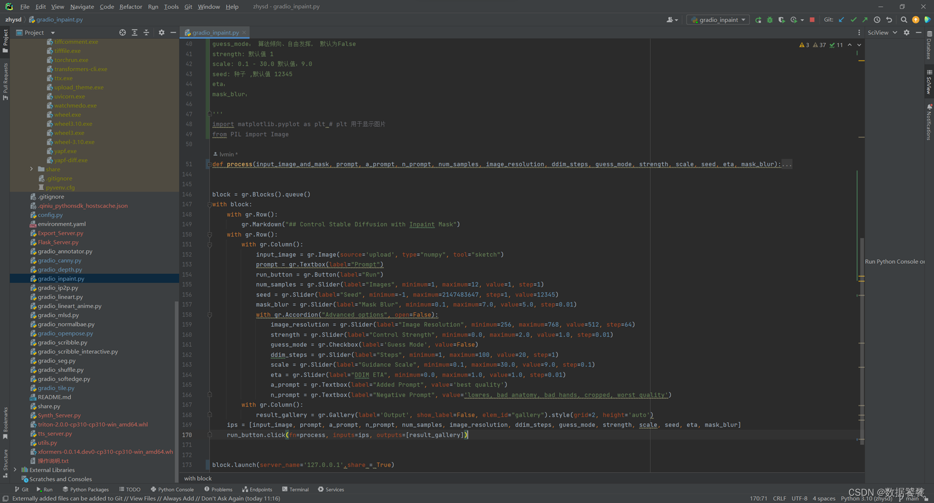Run with coverage shield icon
Viewport: 934px width, 503px height.
781,20
